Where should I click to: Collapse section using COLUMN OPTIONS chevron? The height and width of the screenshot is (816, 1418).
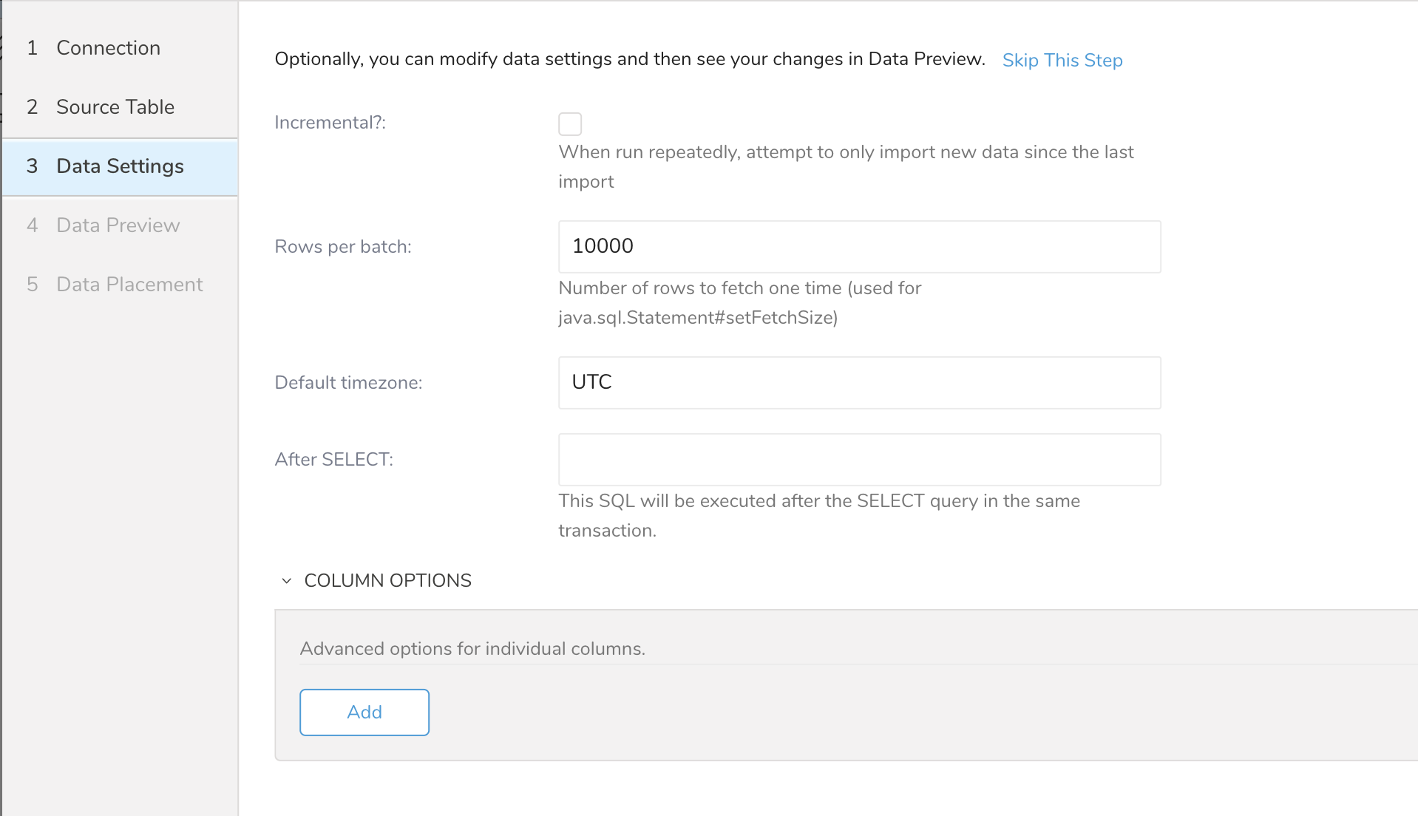point(287,581)
